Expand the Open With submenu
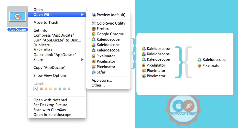Image resolution: width=238 pixels, height=128 pixels. [57, 15]
